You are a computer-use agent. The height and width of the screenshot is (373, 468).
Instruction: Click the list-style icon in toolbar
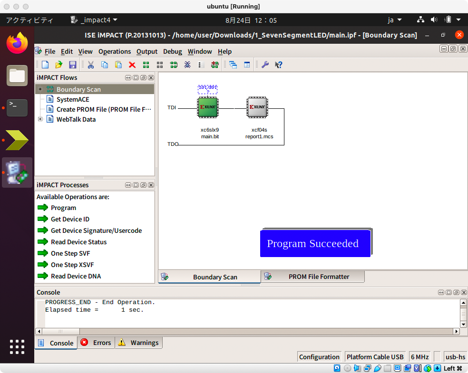201,65
